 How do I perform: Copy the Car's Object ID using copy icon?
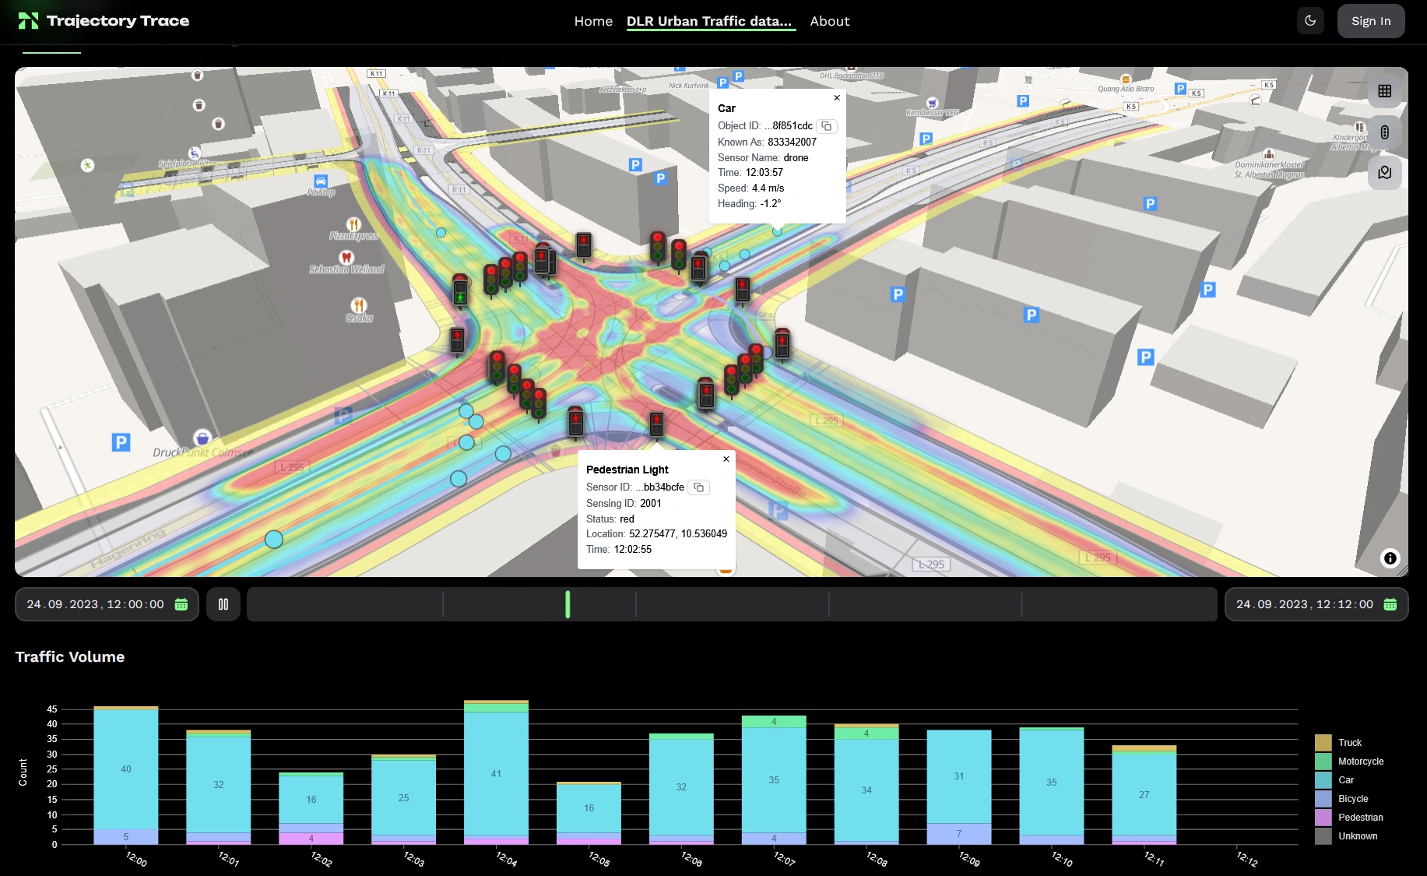point(827,125)
